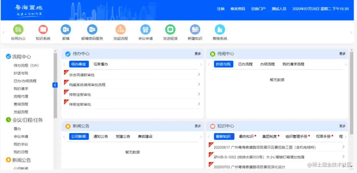The height and width of the screenshot is (173, 357).
Task: Switch to the 最热知识 tab
Action: coord(247,136)
